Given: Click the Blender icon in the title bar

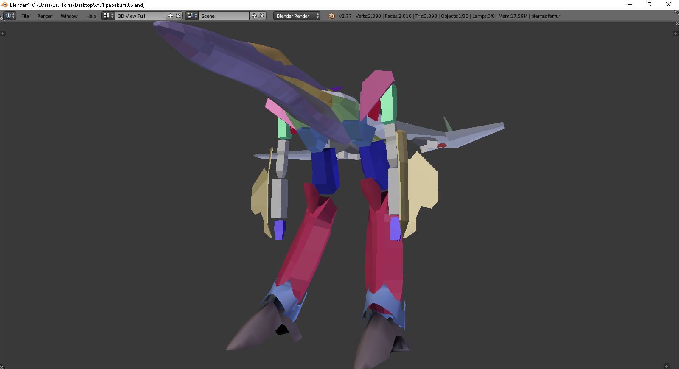Looking at the screenshot, I should coord(5,5).
